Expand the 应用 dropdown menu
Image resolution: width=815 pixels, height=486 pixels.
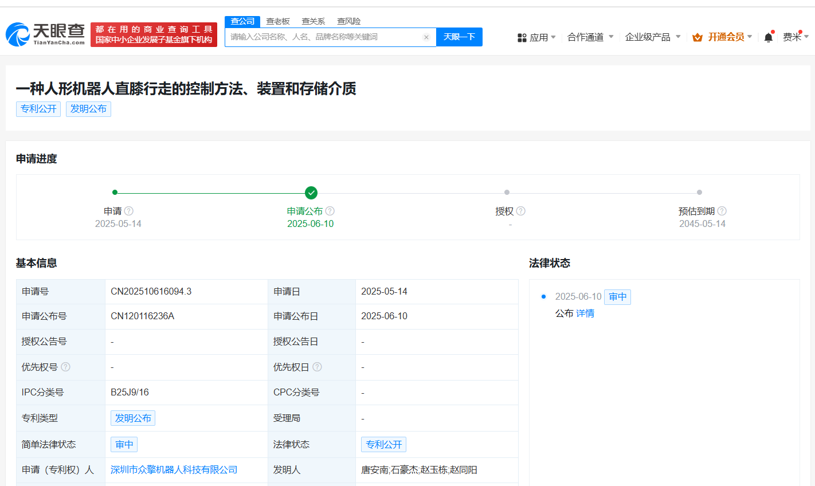(x=537, y=37)
